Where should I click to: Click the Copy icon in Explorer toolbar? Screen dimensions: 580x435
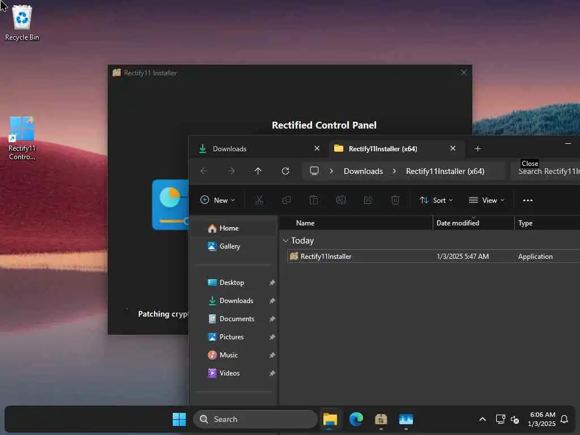tap(286, 200)
